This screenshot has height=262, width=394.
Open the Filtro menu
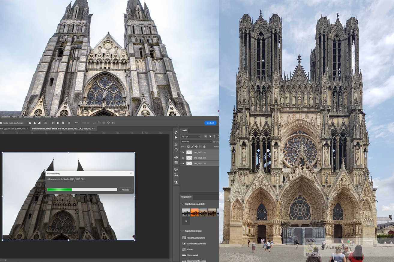pos(14,117)
